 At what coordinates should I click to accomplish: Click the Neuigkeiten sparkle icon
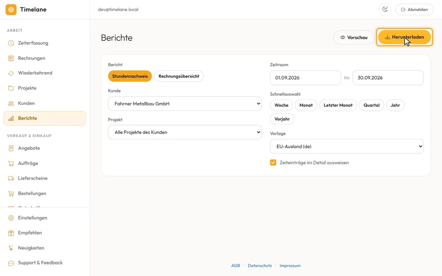coord(11,248)
